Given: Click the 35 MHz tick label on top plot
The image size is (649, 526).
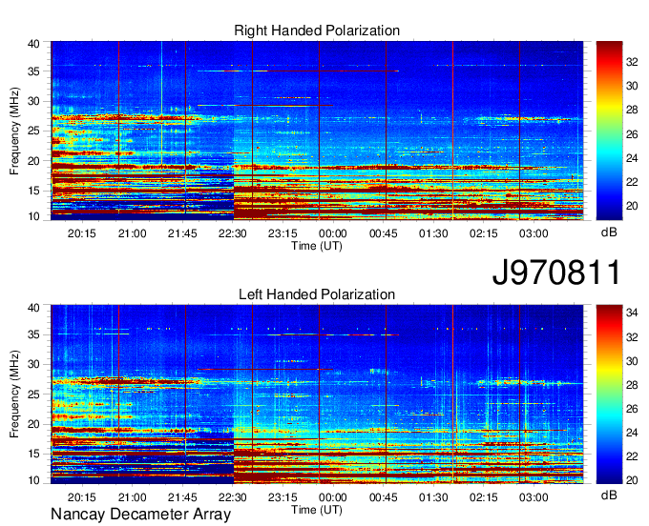Looking at the screenshot, I should pyautogui.click(x=33, y=71).
